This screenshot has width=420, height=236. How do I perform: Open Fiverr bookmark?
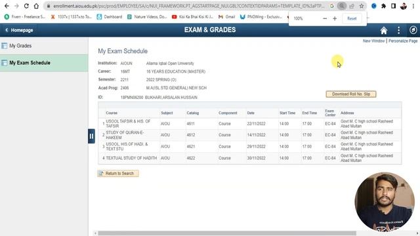(x=25, y=16)
